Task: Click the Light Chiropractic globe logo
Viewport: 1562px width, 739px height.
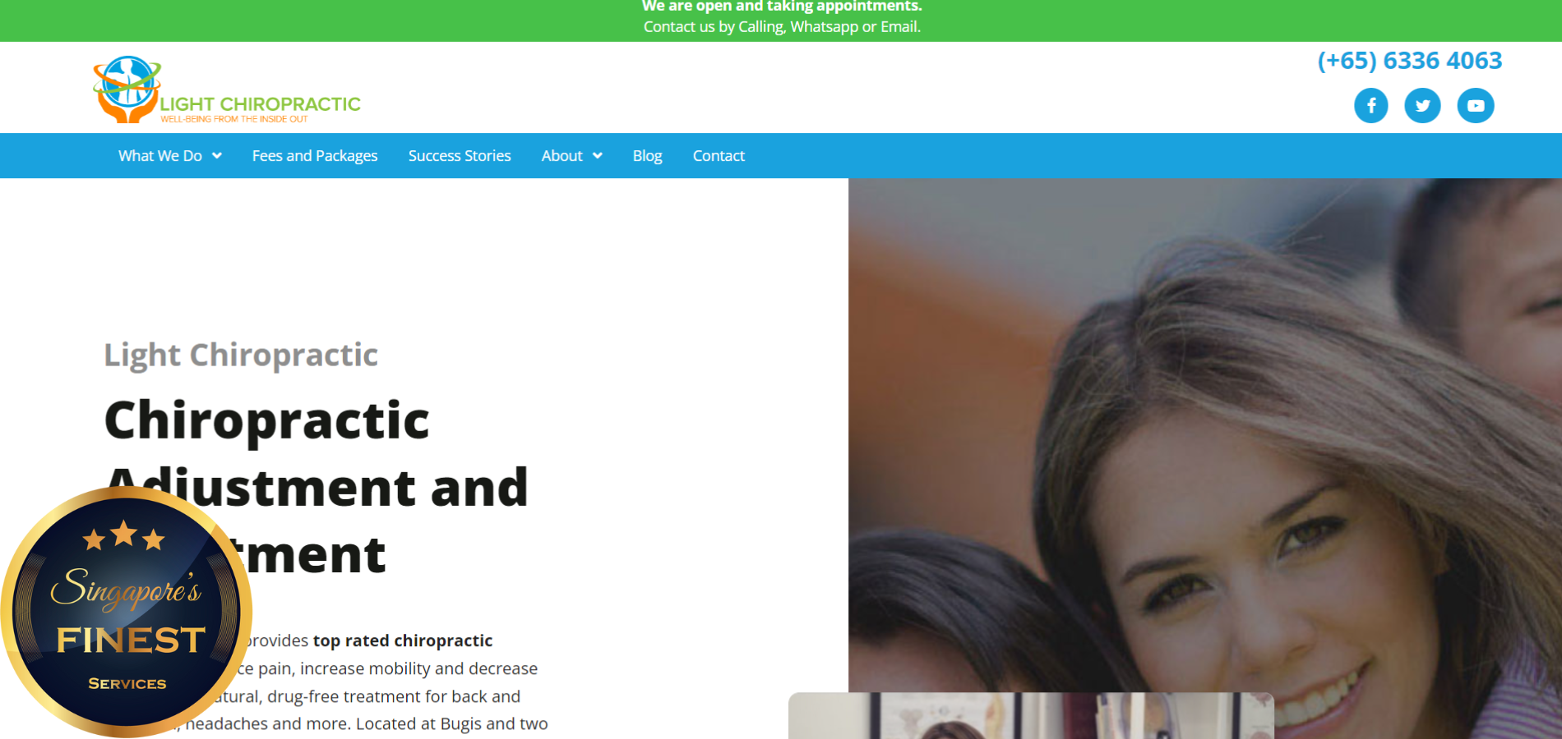Action: pos(127,89)
